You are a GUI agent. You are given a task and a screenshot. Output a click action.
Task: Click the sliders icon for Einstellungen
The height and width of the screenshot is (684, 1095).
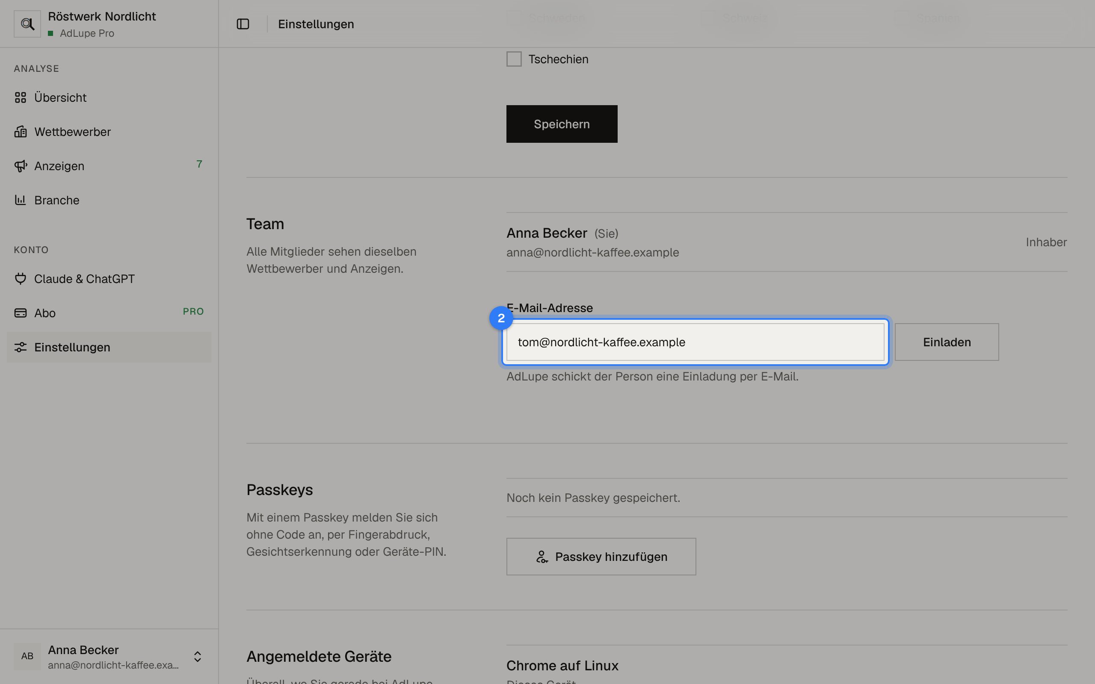pyautogui.click(x=21, y=347)
